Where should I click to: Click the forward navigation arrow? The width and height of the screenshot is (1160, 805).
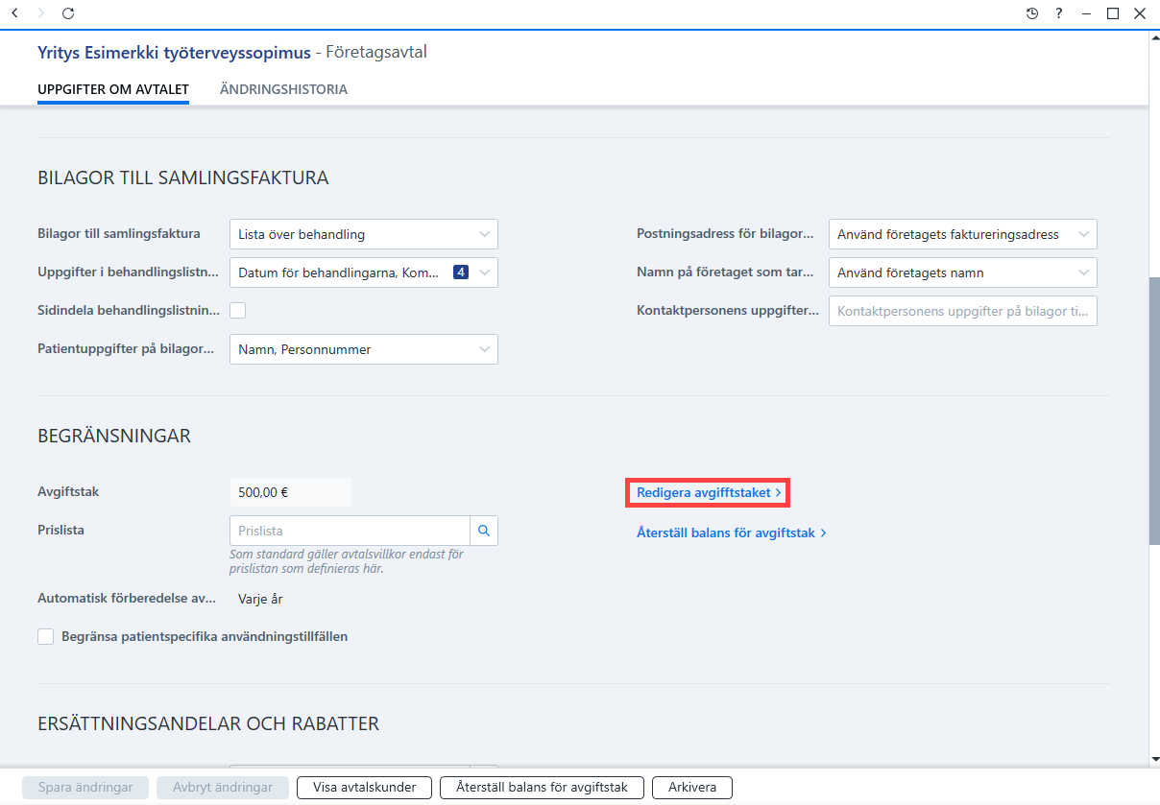click(40, 13)
